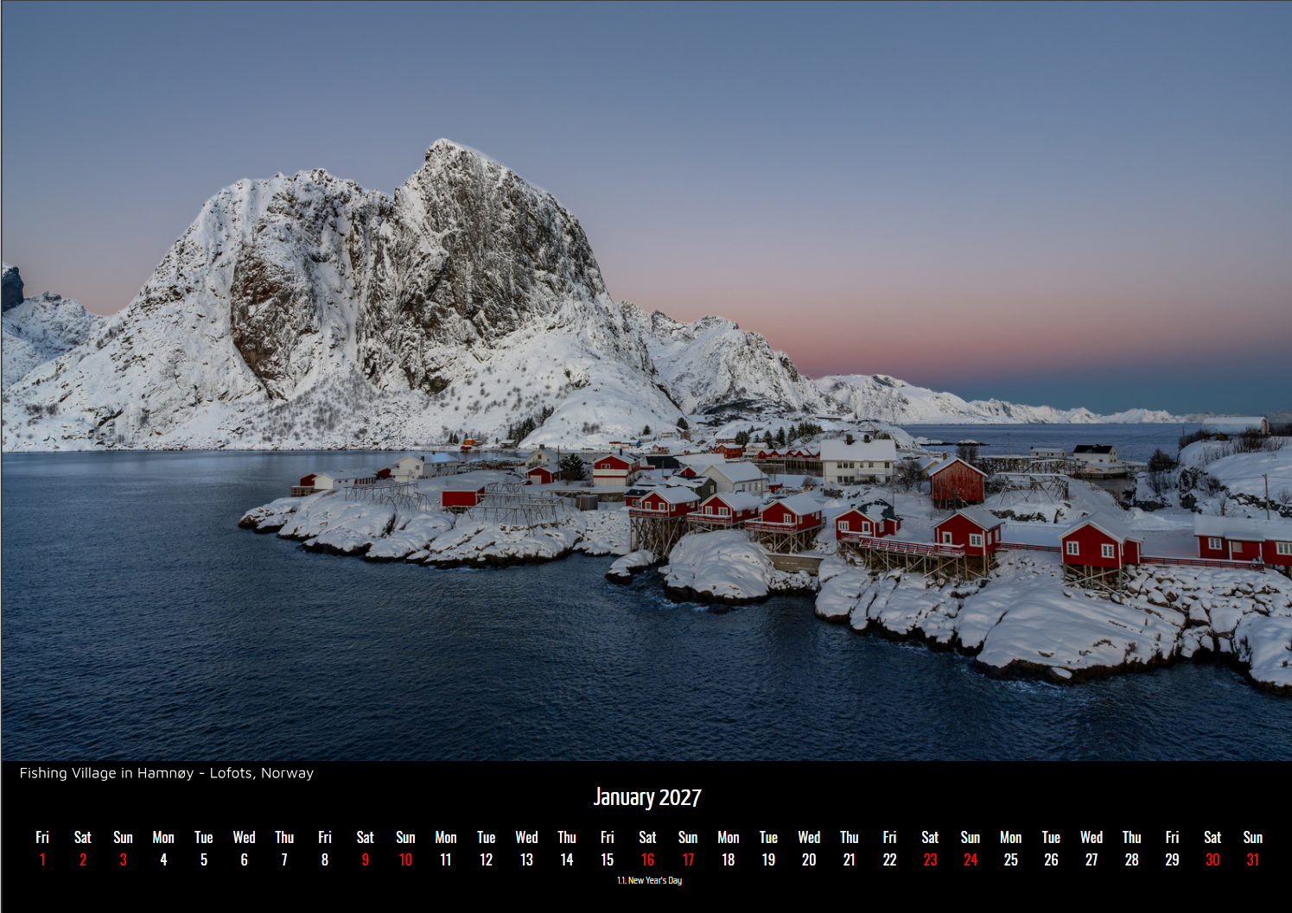Click red date 10 under Sun
1292x913 pixels.
(x=405, y=859)
